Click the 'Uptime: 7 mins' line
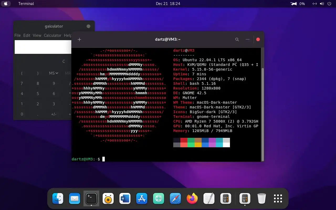The width and height of the screenshot is (336, 210). 190,74
